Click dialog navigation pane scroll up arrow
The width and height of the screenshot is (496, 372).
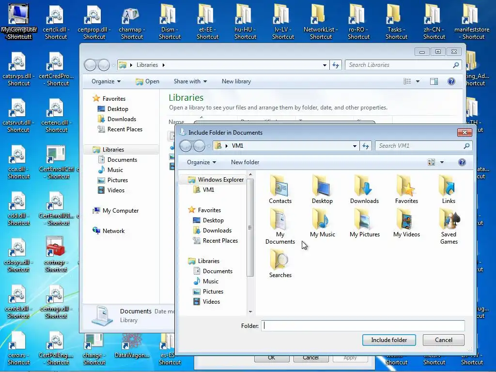(x=250, y=174)
